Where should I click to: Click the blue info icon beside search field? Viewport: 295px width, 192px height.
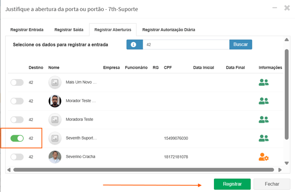(x=134, y=44)
